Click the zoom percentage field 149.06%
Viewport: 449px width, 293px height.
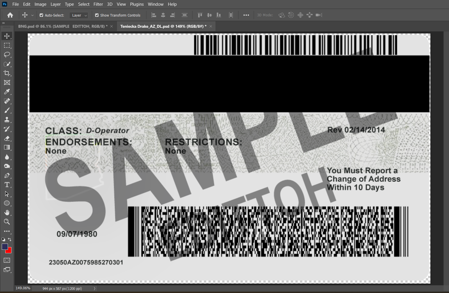[x=23, y=288]
